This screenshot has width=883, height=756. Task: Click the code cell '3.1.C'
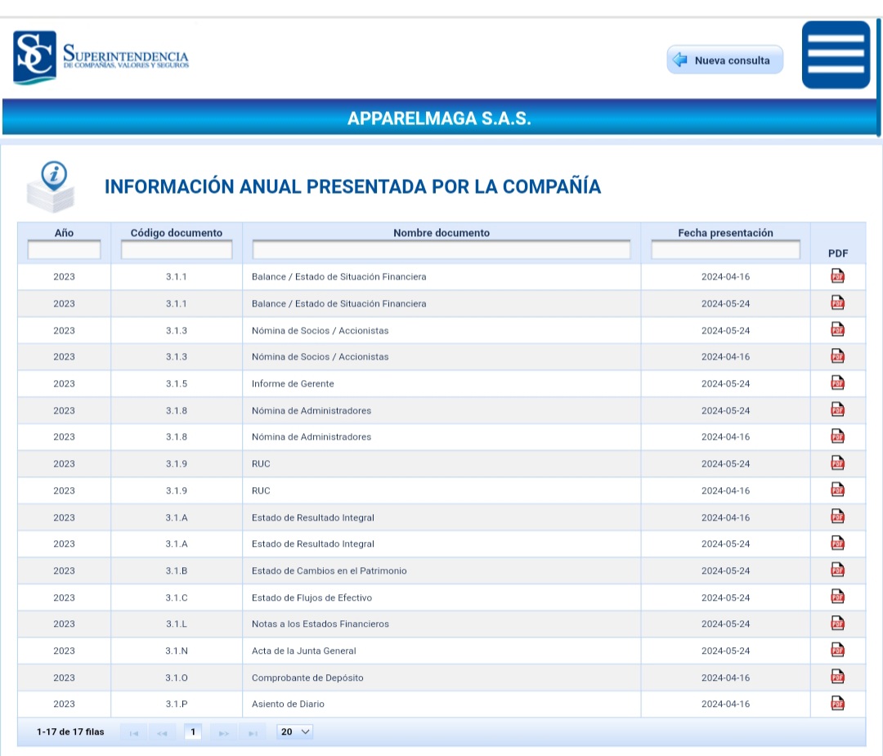click(177, 597)
